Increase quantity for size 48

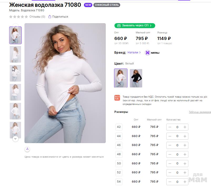(x=185, y=154)
